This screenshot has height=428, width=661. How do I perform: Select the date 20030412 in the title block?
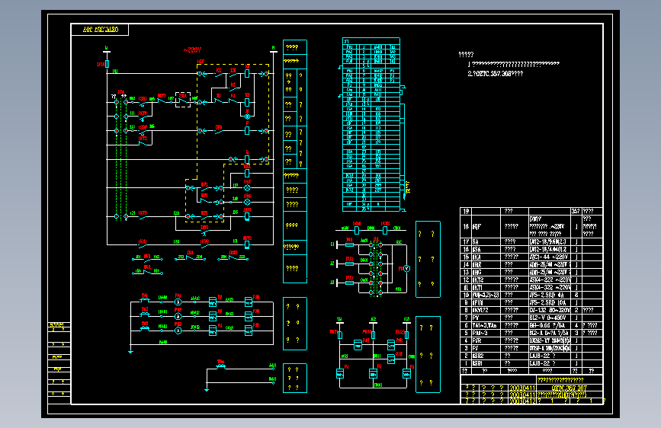(522, 401)
